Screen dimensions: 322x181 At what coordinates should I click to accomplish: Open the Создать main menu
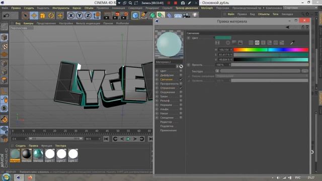click(x=29, y=8)
